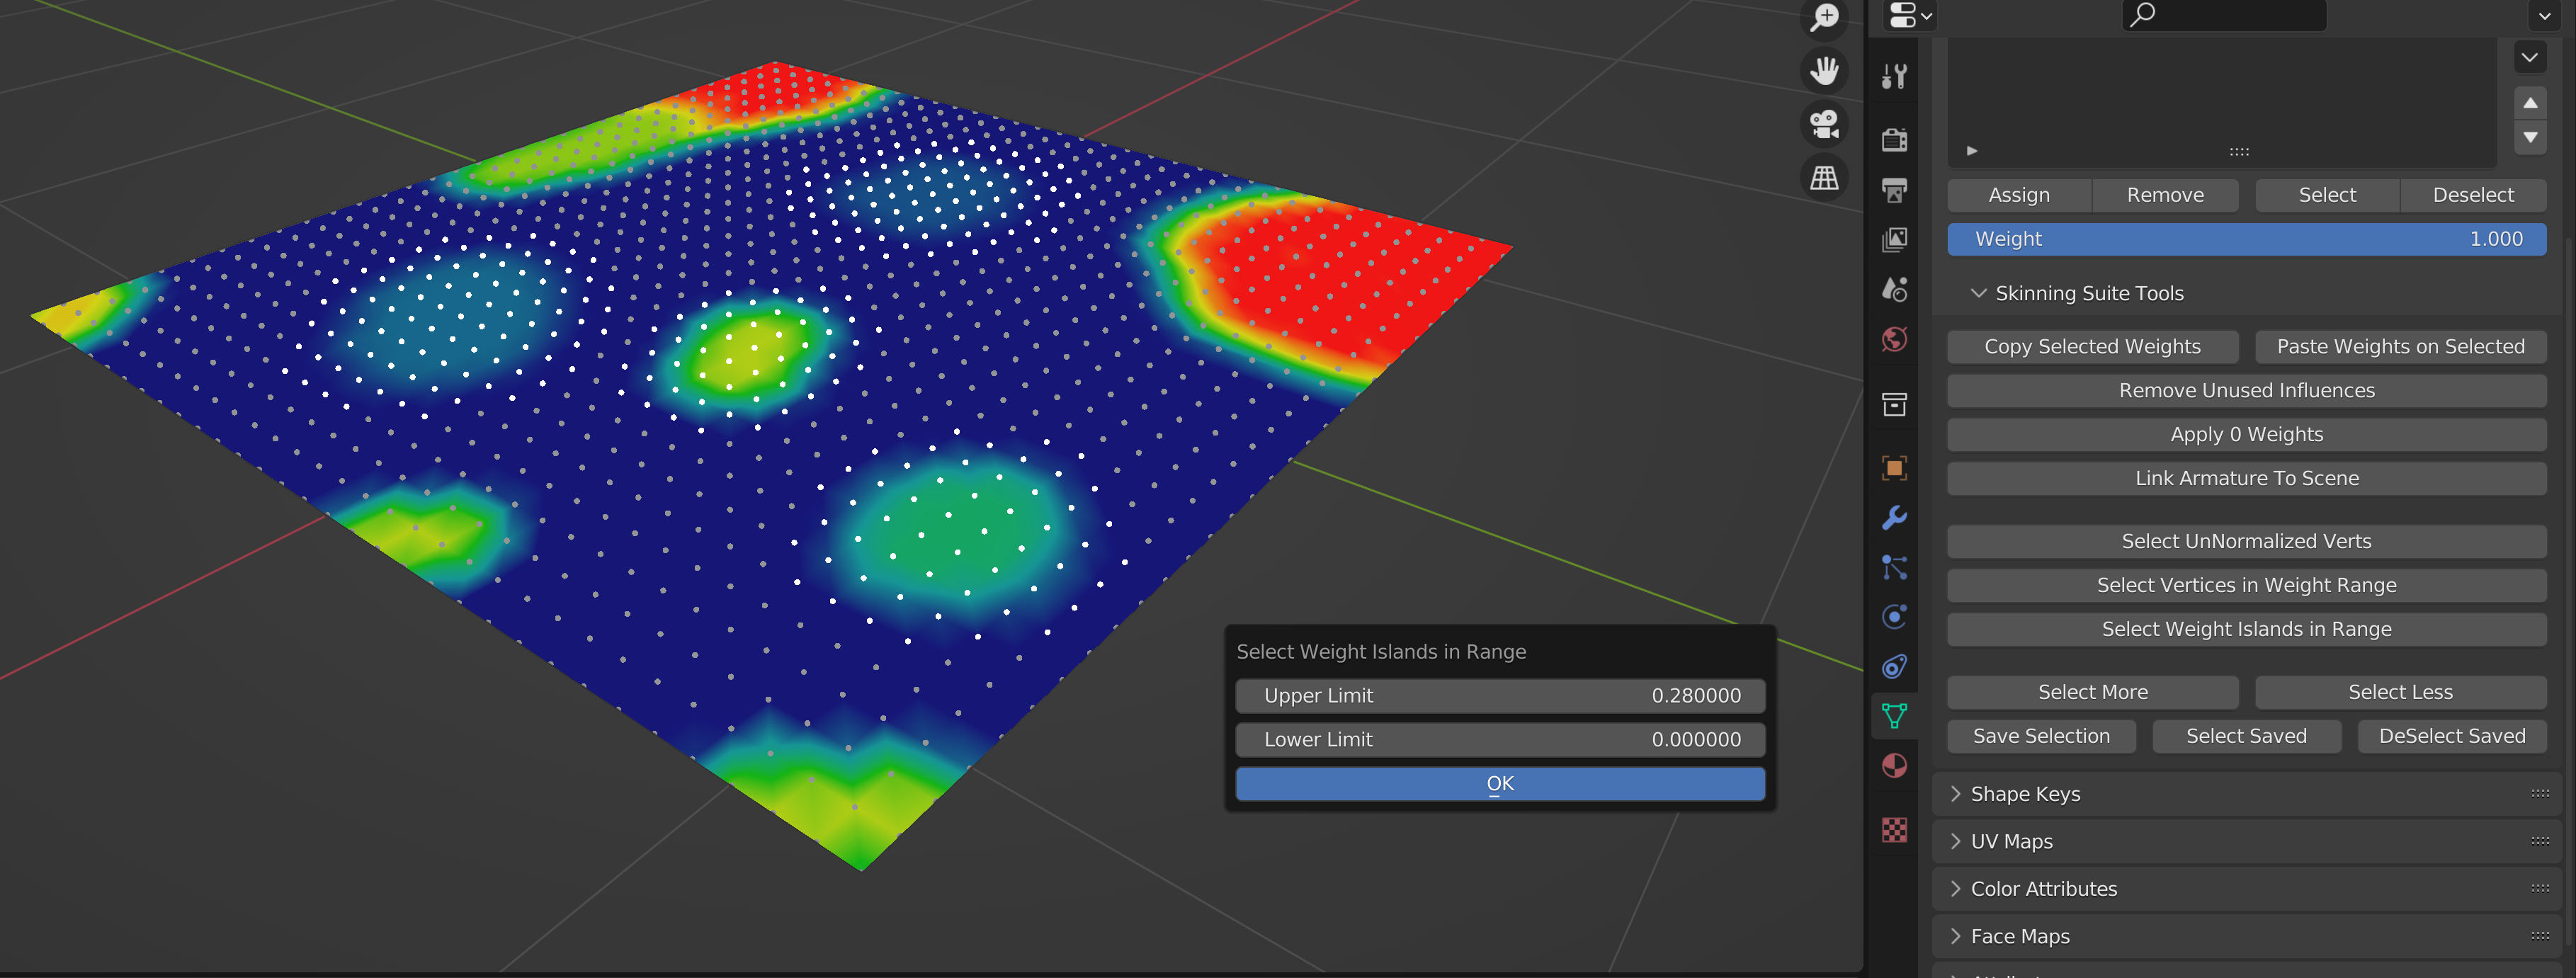
Task: Open the Modifiers wrench tab icon
Action: click(1894, 518)
